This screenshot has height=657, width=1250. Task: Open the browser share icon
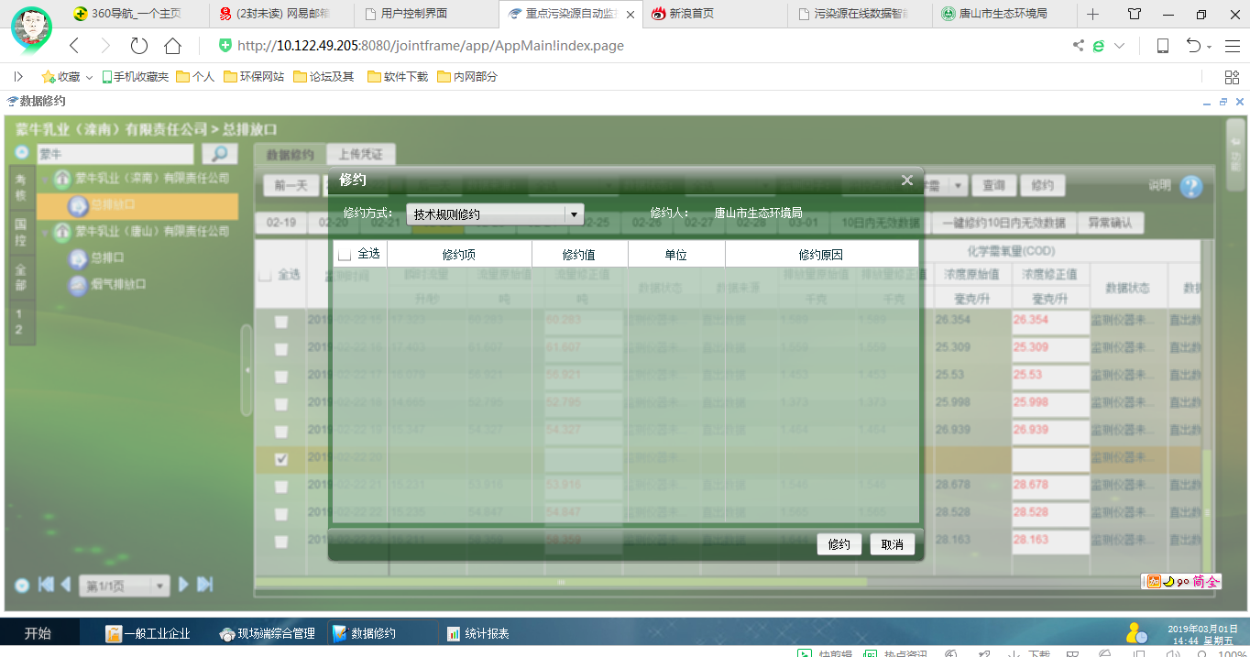1079,46
